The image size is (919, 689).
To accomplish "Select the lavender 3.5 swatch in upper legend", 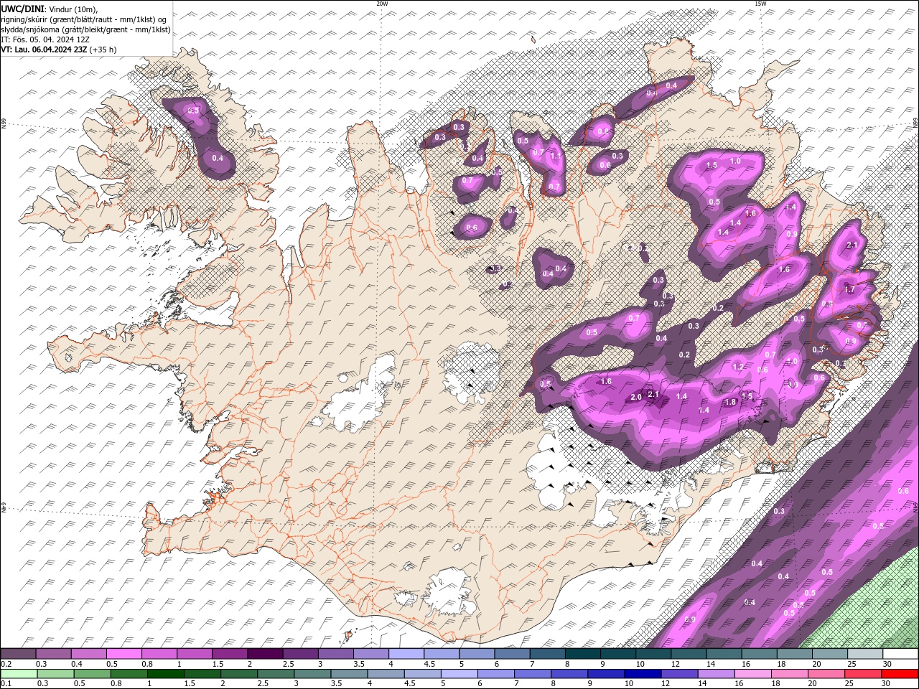I will coord(370,654).
